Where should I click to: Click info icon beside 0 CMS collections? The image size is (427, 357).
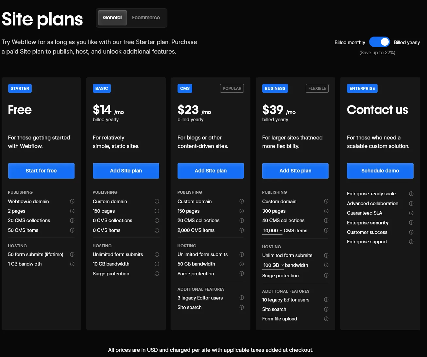[157, 220]
